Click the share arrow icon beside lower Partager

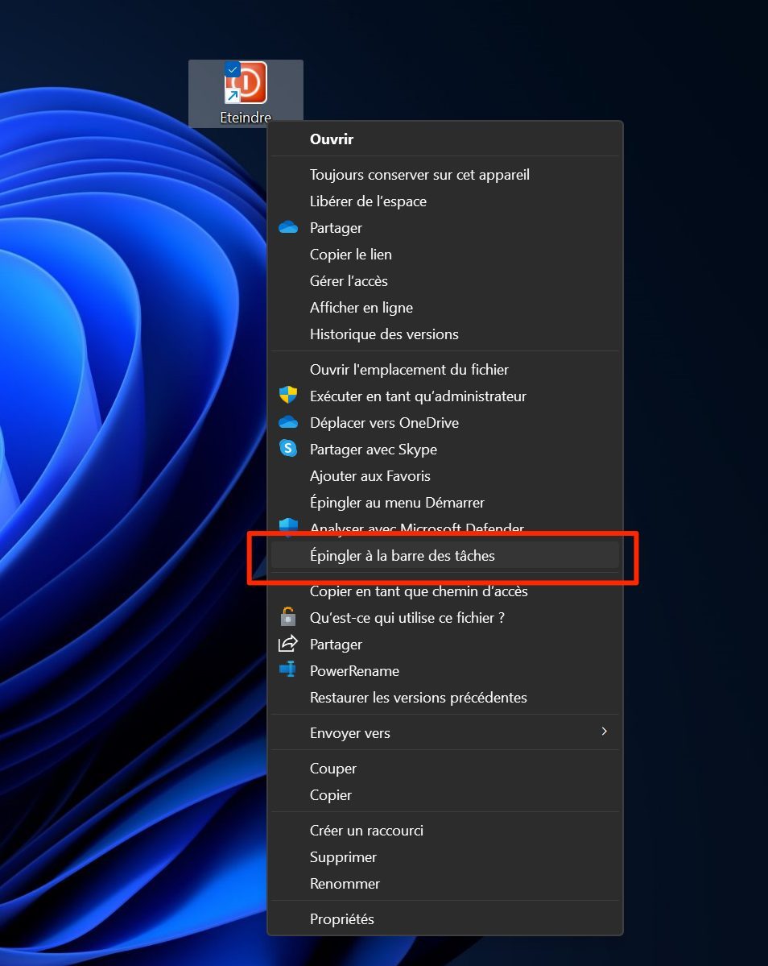[288, 644]
